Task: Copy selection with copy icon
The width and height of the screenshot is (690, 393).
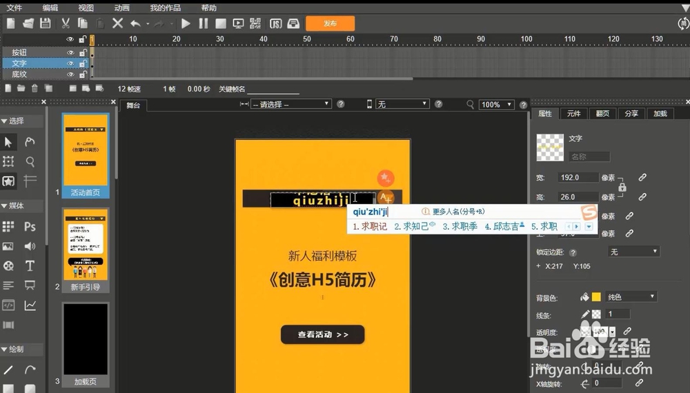Action: click(83, 23)
